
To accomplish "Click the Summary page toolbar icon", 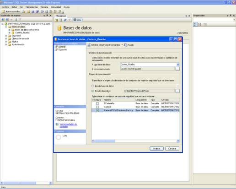I will coord(47,11).
